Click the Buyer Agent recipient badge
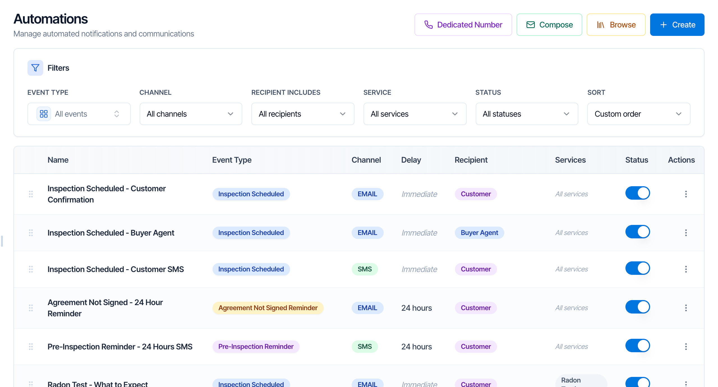The width and height of the screenshot is (718, 387). (480, 233)
